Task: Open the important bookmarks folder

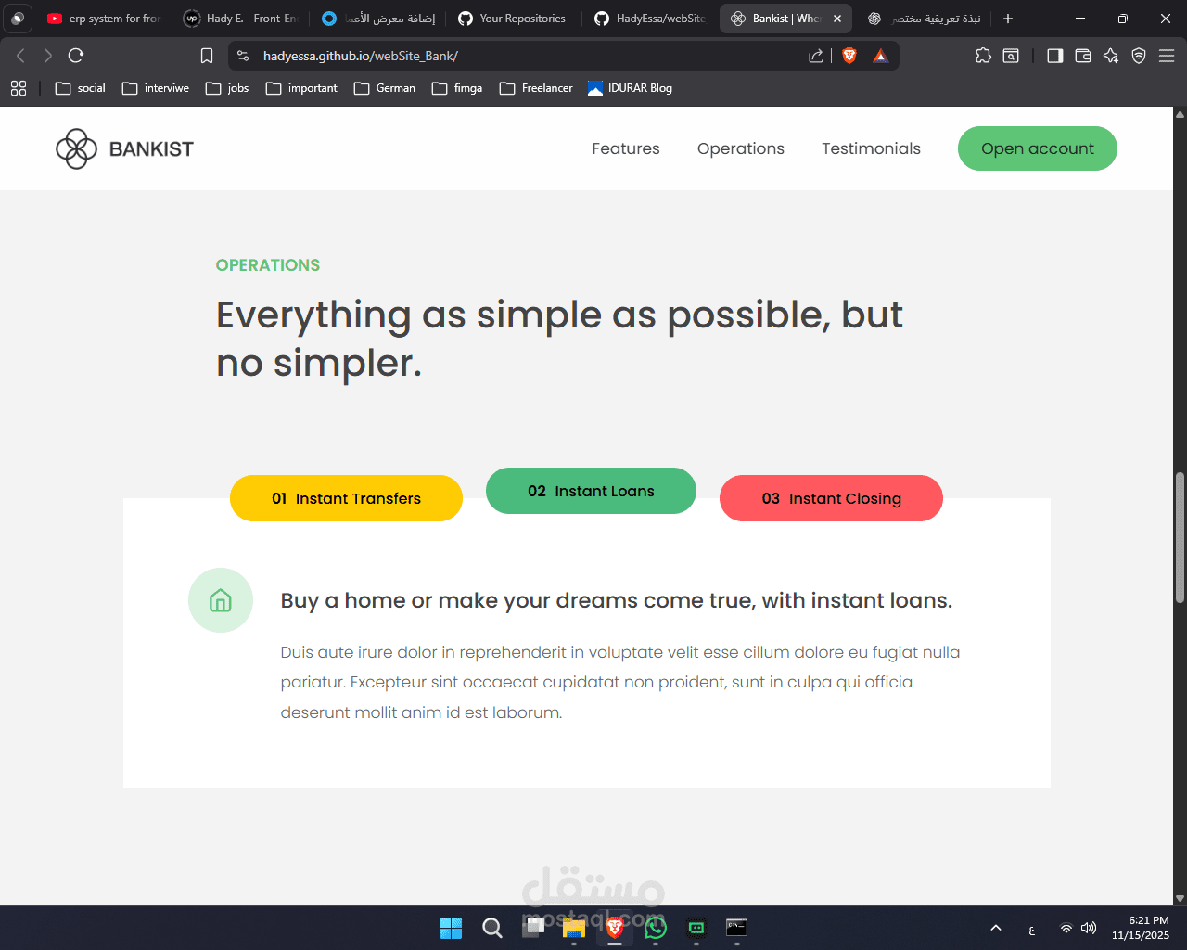Action: (302, 88)
